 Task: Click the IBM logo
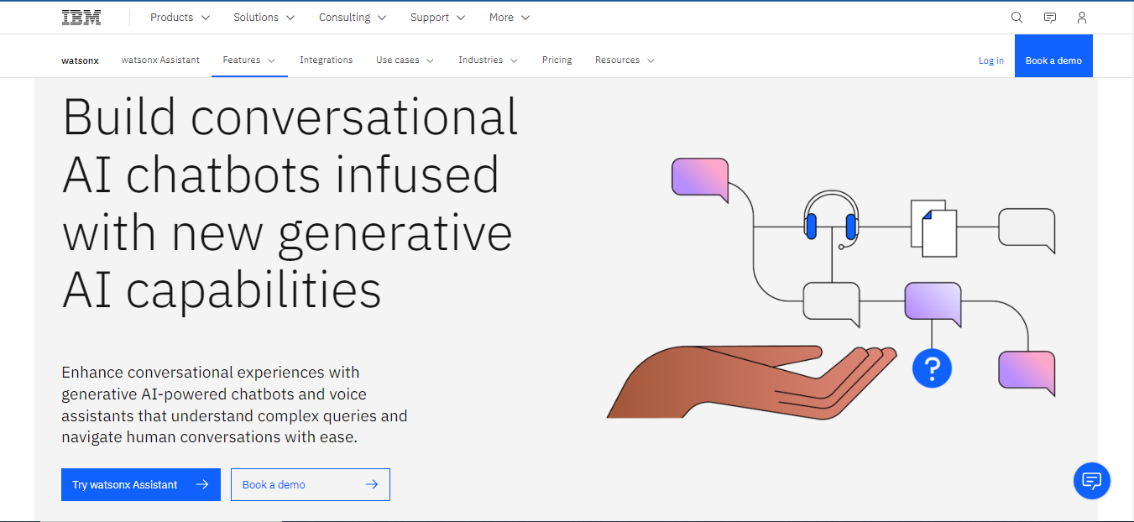pyautogui.click(x=81, y=17)
